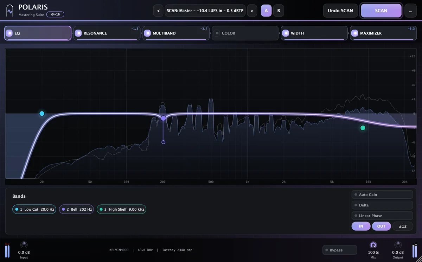This screenshot has width=422, height=262.
Task: Click the latency 2340 smp readout
Action: point(177,250)
